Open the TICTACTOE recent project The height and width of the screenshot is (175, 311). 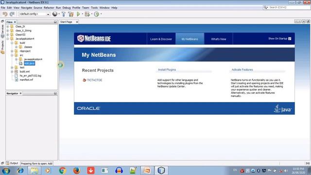(95, 80)
